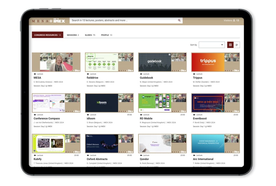
Task: Open the Trippus lecture thumbnail
Action: (216, 62)
